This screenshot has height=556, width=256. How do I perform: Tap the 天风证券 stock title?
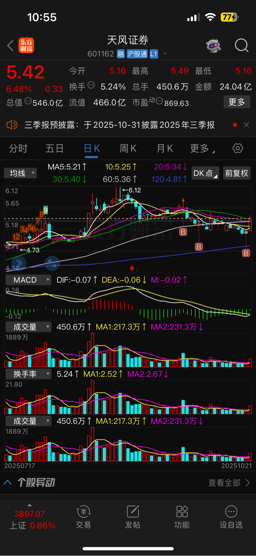click(x=128, y=40)
